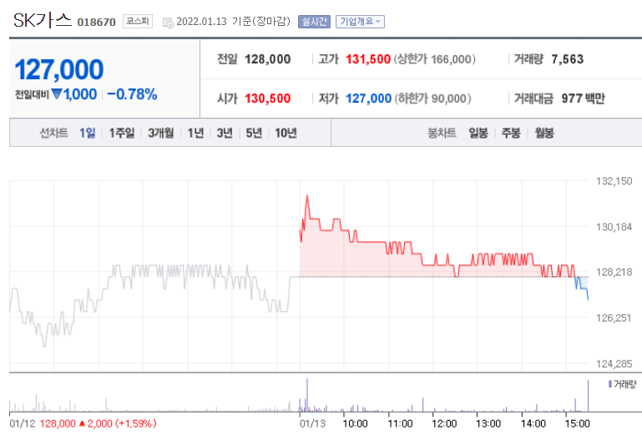Click the stock code 018670
The image size is (642, 445).
tap(96, 22)
